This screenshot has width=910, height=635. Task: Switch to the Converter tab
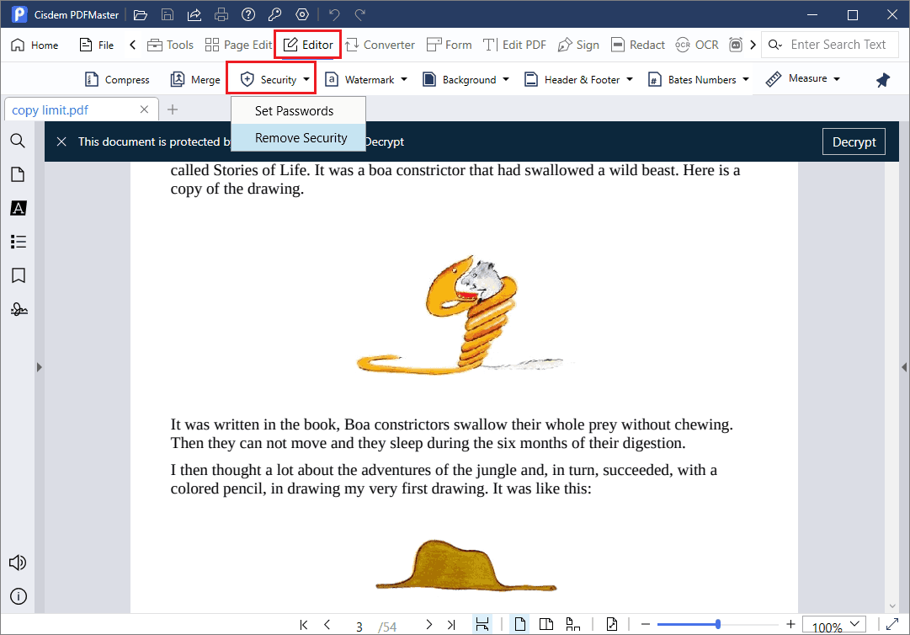(380, 45)
